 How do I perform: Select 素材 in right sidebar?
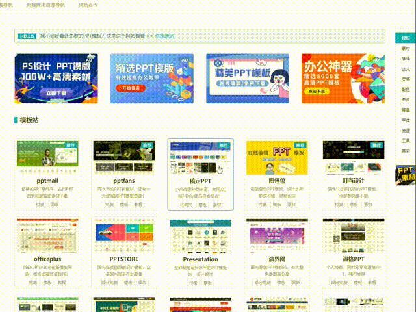(406, 48)
